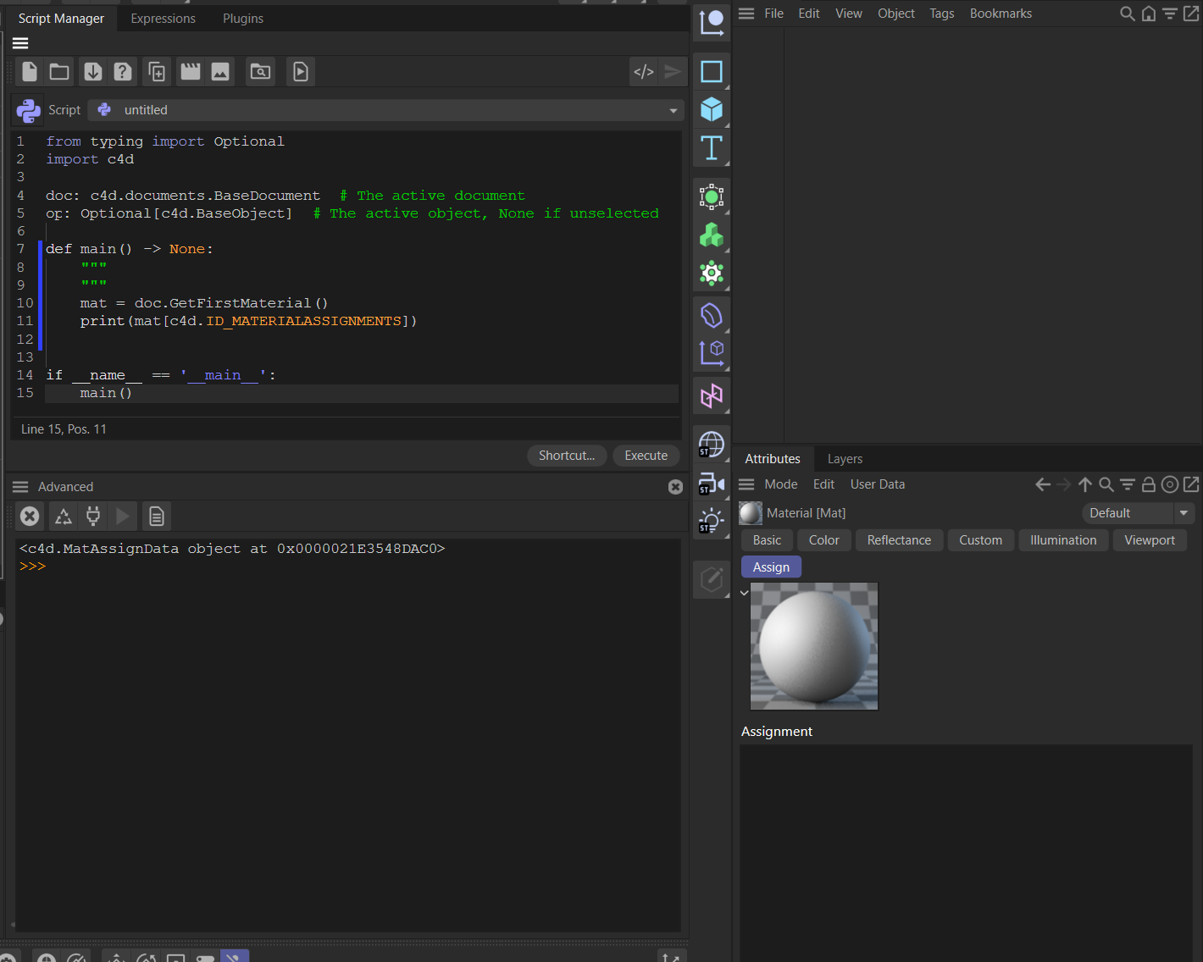
Task: Go back with the Attributes left arrow
Action: (x=1043, y=484)
